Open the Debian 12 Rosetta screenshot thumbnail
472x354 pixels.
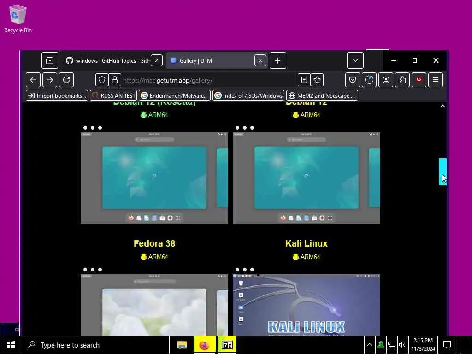pyautogui.click(x=154, y=178)
